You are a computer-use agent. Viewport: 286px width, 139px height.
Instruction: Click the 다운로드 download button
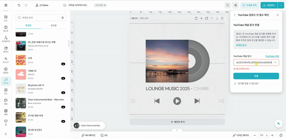coord(269,5)
